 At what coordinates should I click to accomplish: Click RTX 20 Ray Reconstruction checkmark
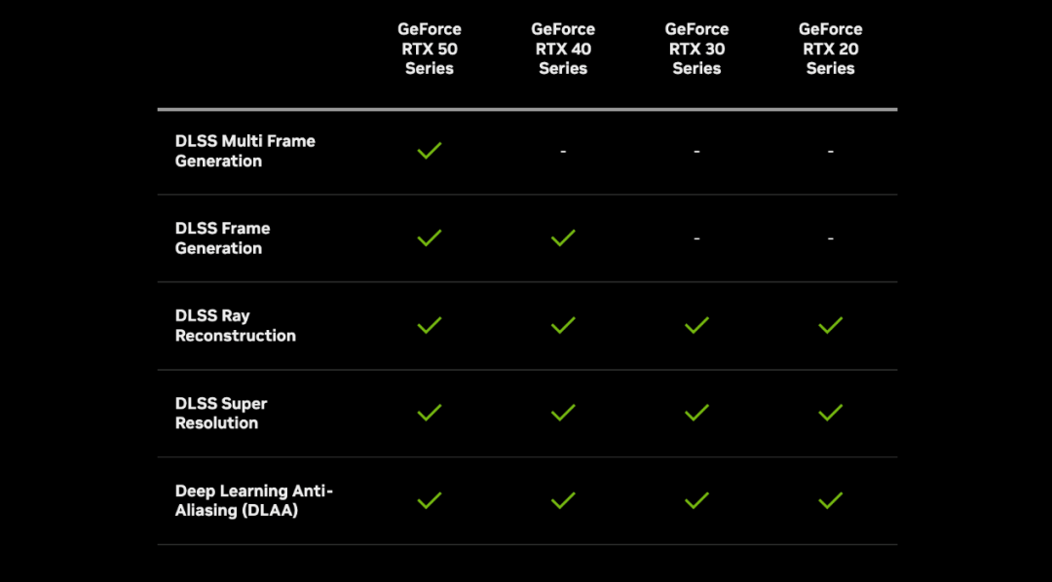[x=830, y=325]
